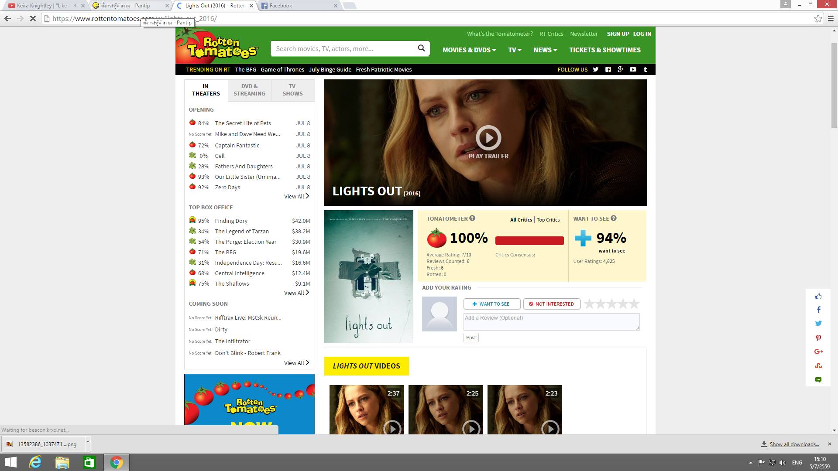Click Show all downloads link
Screen dimensions: 838x471
[794, 444]
